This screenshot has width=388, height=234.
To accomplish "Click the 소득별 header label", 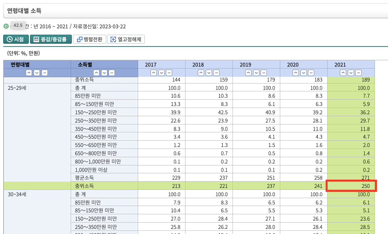I will tap(85, 65).
